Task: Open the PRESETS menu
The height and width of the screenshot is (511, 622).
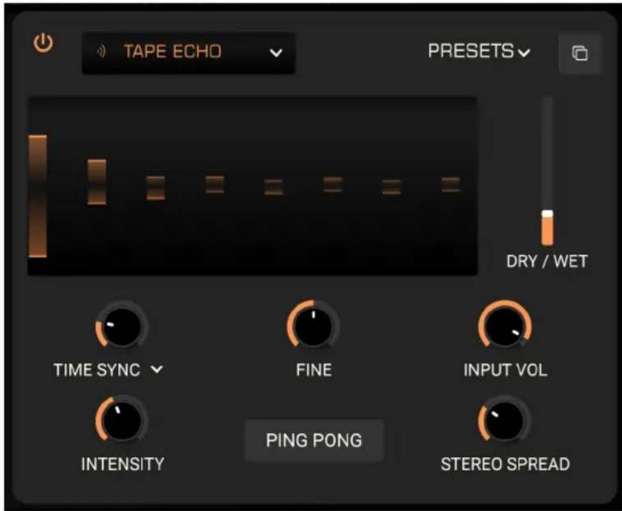Action: 479,51
